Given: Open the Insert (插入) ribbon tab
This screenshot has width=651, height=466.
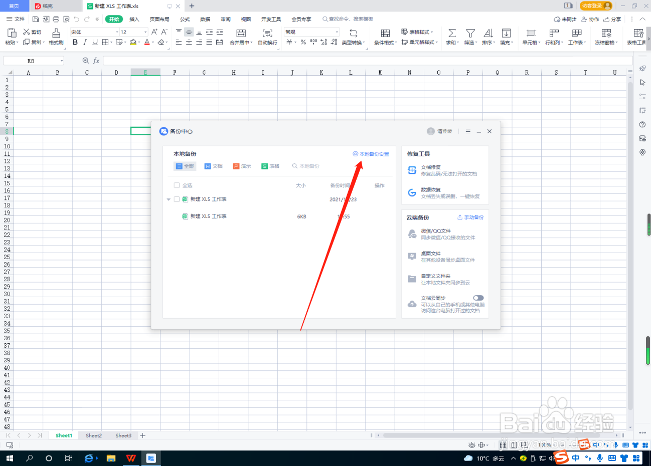Looking at the screenshot, I should 134,19.
